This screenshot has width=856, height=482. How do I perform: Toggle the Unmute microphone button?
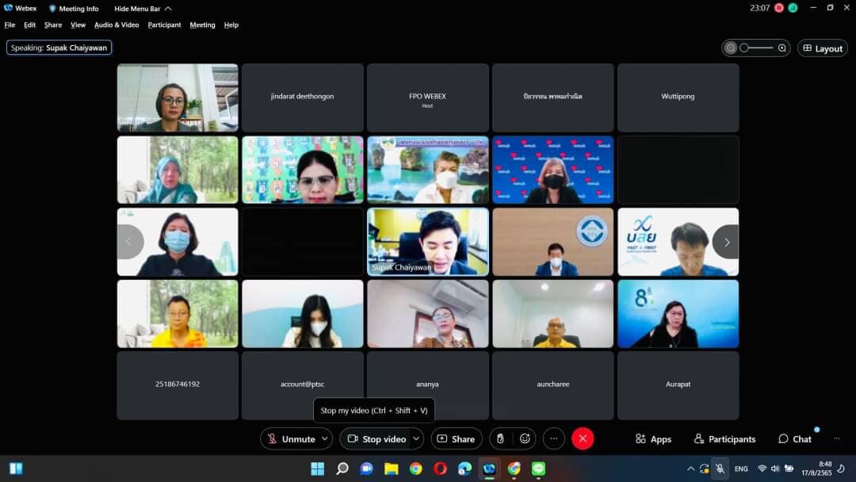(x=291, y=438)
